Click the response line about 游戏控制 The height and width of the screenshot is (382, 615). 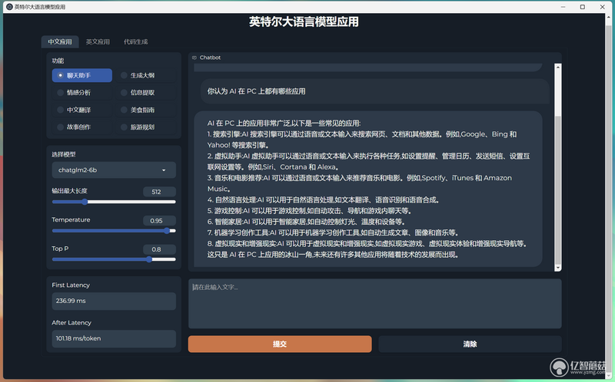tap(309, 211)
